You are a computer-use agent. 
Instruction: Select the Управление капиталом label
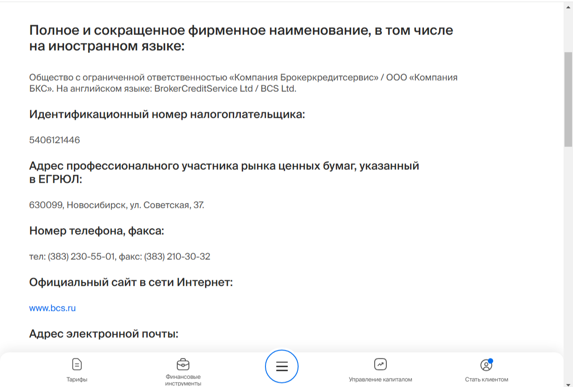coord(381,379)
